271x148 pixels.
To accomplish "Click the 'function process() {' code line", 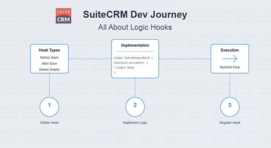I will coord(131,63).
